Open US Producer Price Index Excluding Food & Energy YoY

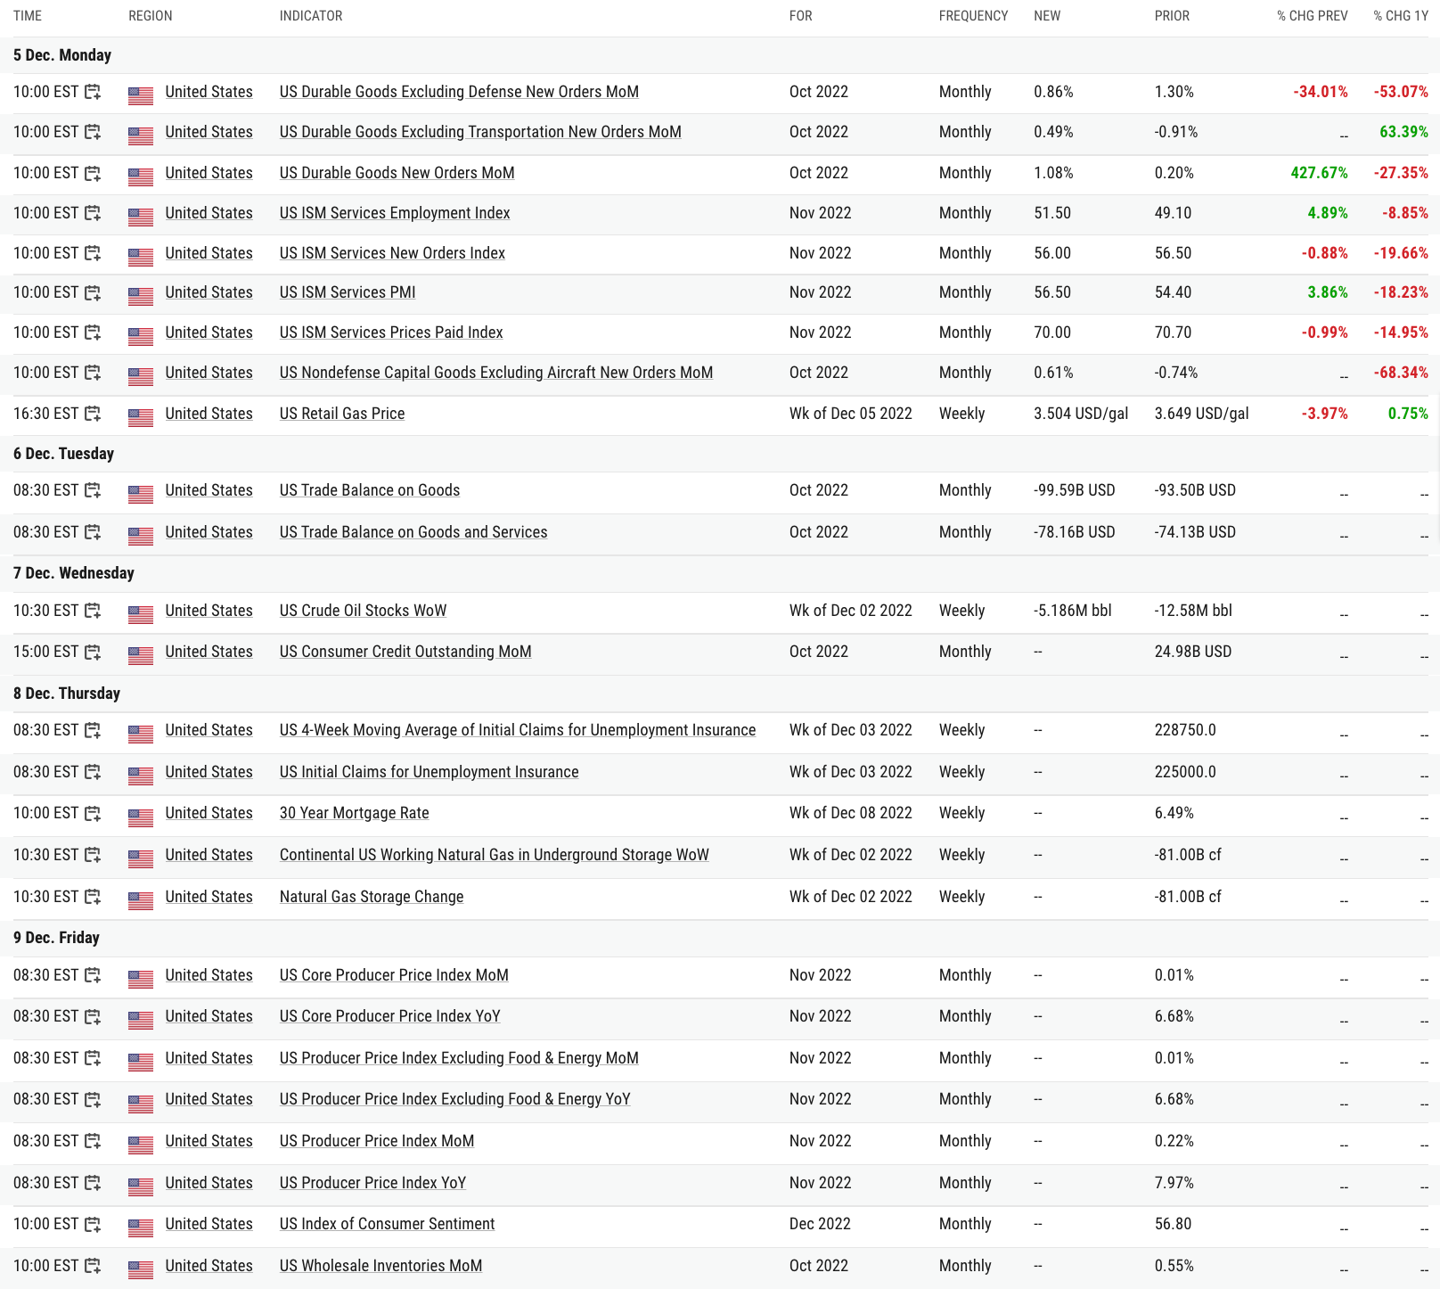click(455, 1099)
